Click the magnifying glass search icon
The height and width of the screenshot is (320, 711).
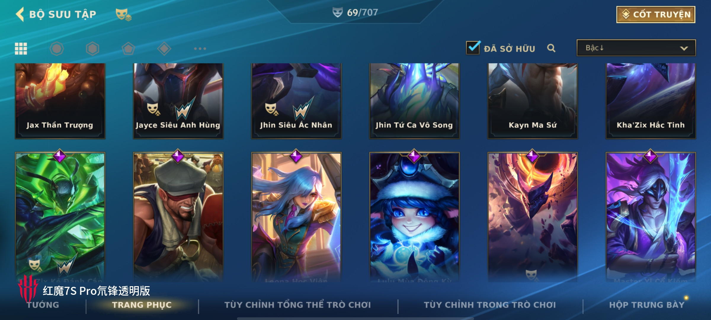coord(551,48)
